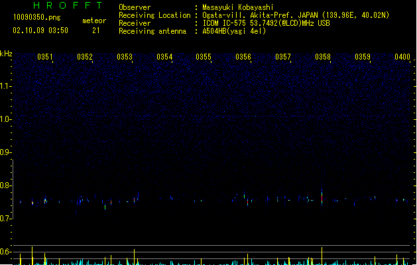Click the Observer label
417x265 pixels.
(135, 7)
